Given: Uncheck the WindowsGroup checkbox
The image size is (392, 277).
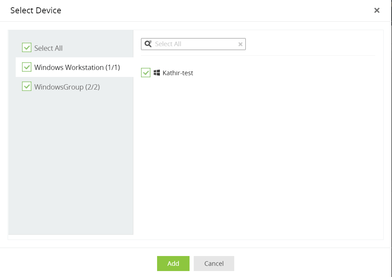Looking at the screenshot, I should coord(27,86).
